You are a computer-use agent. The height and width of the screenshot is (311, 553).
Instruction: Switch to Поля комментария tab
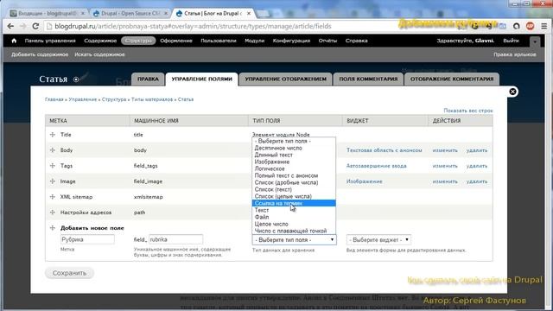point(368,79)
